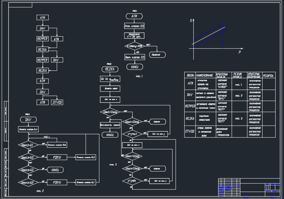Select the 'НАИМЕНОВАНИЕ' table header
The height and width of the screenshot is (199, 284).
[206, 75]
